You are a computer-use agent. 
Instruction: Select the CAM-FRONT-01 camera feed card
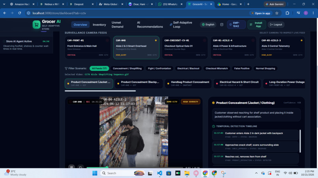click(x=88, y=48)
